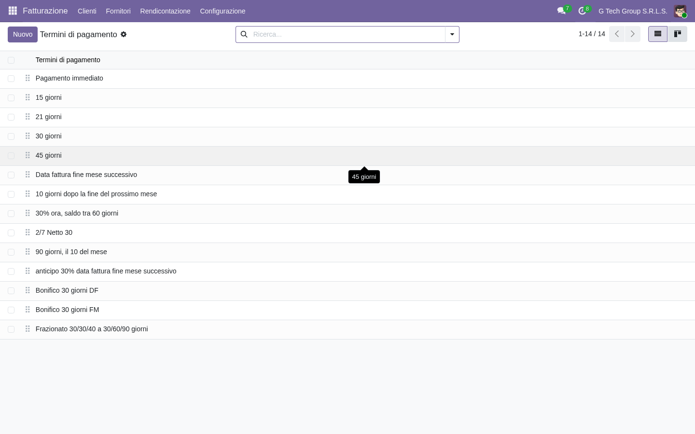Open the 15 giorni record
695x434 pixels.
click(x=49, y=97)
